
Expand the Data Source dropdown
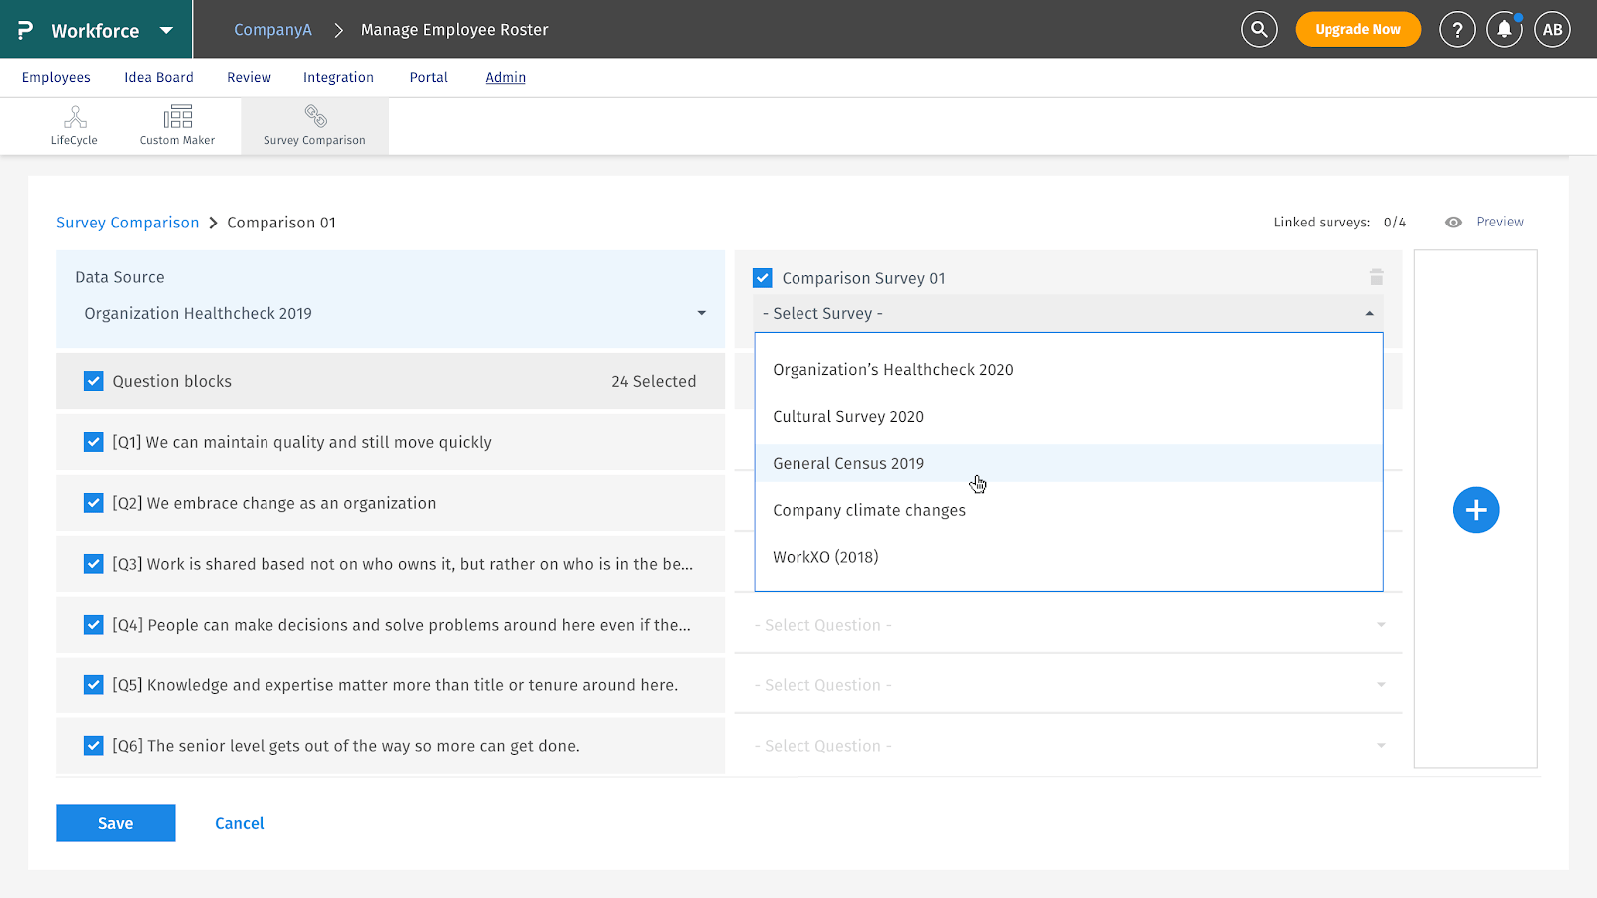coord(701,313)
